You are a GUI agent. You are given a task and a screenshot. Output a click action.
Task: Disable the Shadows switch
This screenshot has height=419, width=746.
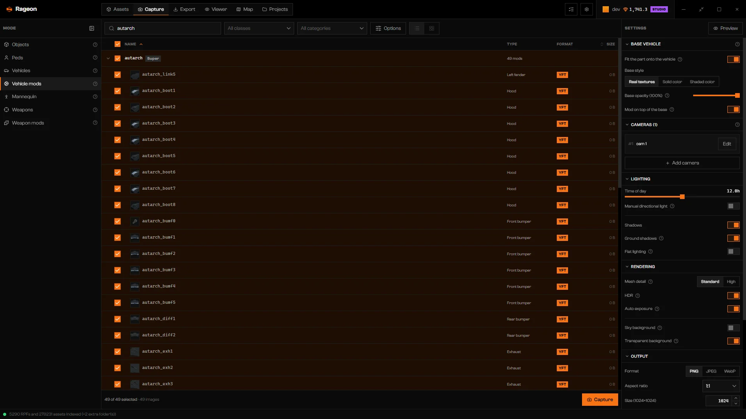[x=734, y=225]
